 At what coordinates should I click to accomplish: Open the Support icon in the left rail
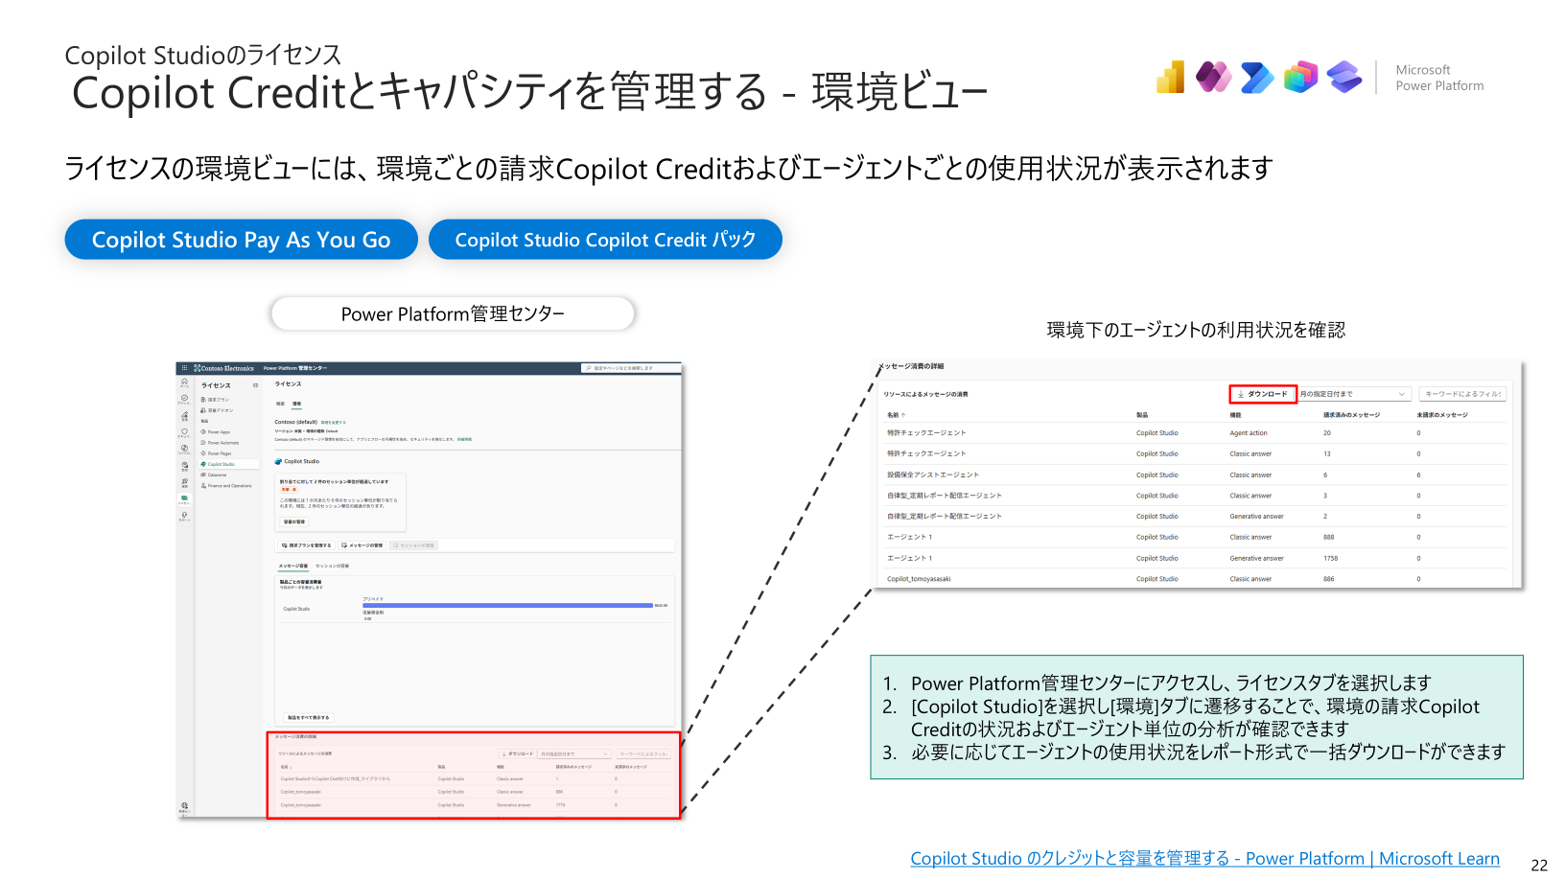184,517
